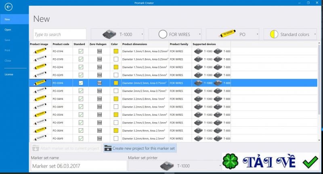This screenshot has height=174, width=323.
Task: Select New in the left sidebar
Action: 15,19
